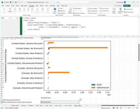Click the Financial functions icon

(20, 9)
